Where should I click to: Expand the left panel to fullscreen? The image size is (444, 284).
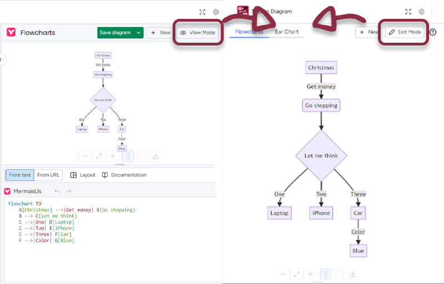pos(203,12)
